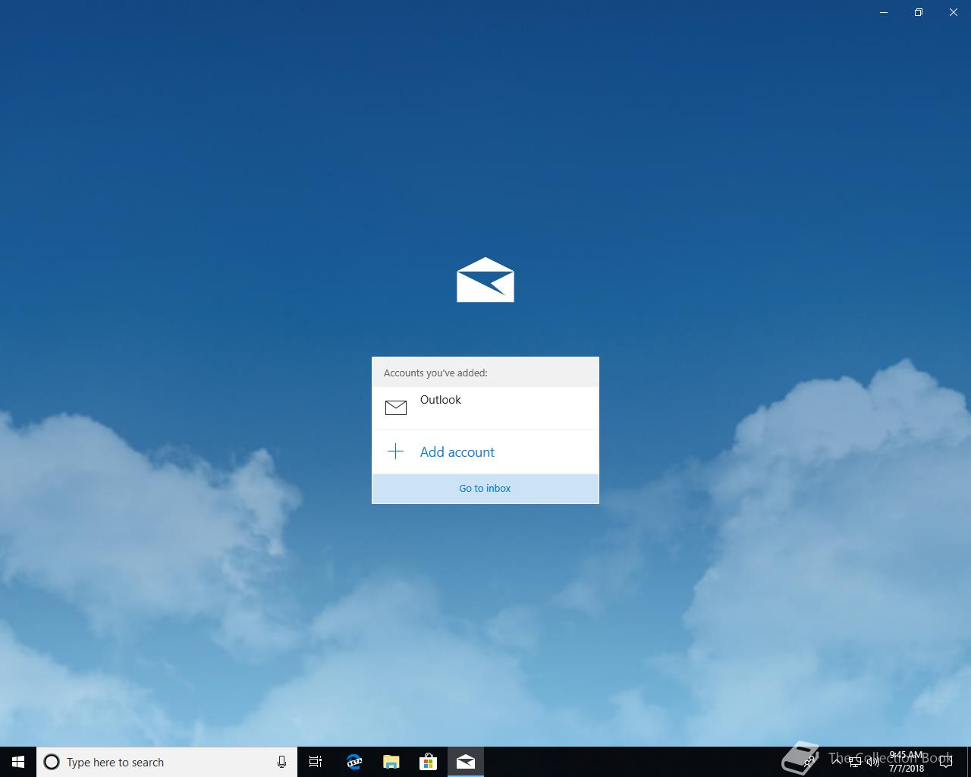Open the clock showing 9:45 AM
This screenshot has width=971, height=777.
pyautogui.click(x=907, y=762)
